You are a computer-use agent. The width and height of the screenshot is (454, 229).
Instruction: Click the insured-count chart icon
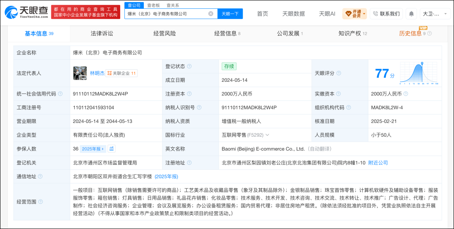click(111, 149)
